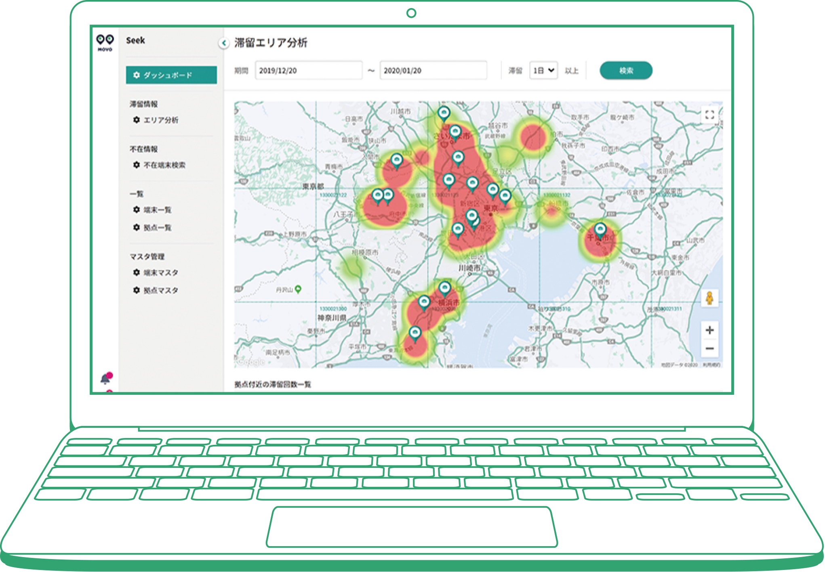Click the Street View pegman icon
Viewport: 825px width, 572px height.
click(x=709, y=298)
